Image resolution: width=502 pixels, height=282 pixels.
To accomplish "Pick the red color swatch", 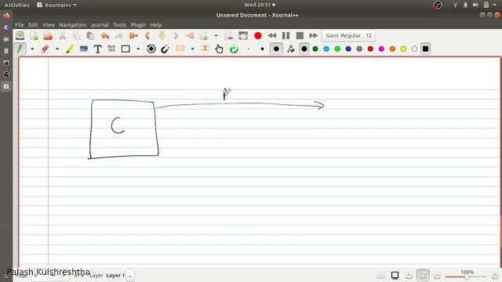I will click(370, 49).
